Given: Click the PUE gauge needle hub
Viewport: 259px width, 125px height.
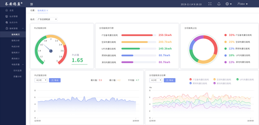Looking at the screenshot, I should point(51,51).
